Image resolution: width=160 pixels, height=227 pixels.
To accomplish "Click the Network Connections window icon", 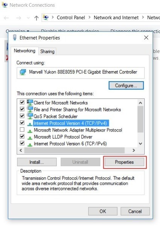I will 5,5.
